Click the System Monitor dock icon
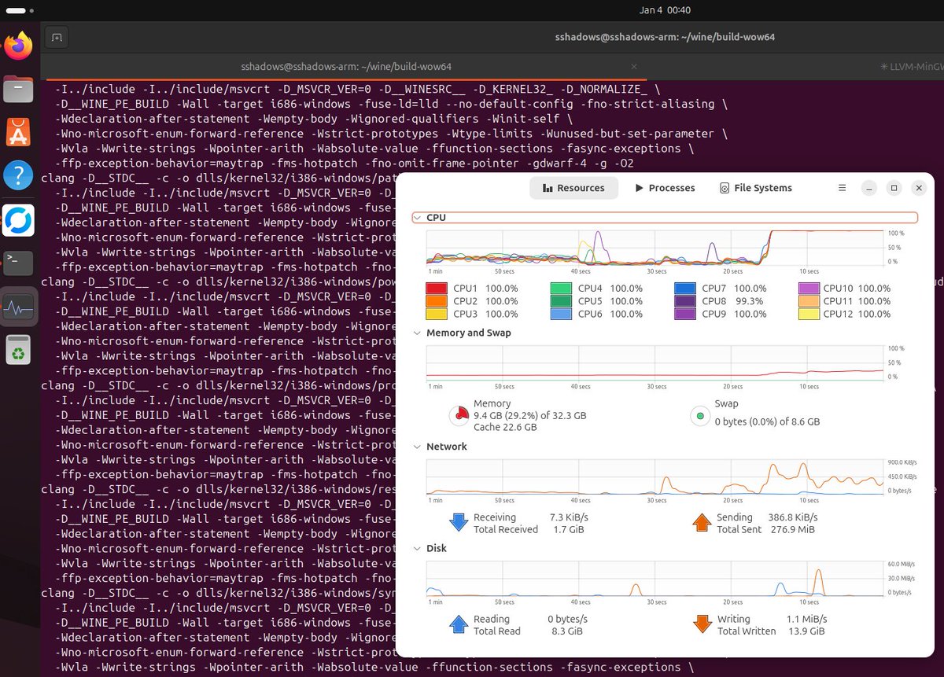944x677 pixels. coord(19,307)
